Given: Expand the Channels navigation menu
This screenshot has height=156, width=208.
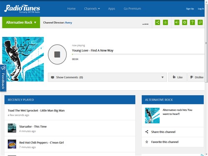Looking at the screenshot, I should pos(92,9).
